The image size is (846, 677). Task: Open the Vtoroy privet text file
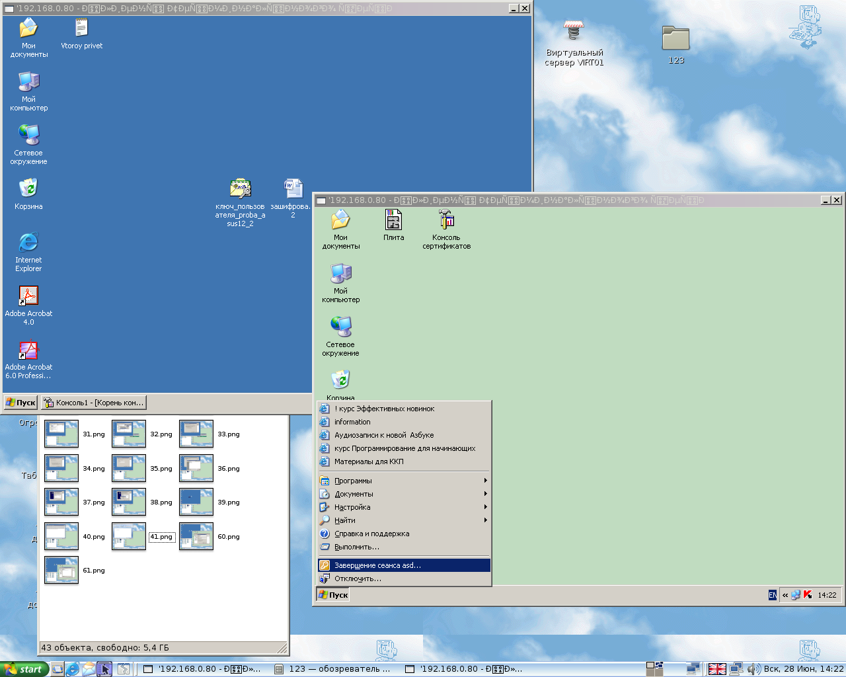tap(81, 28)
